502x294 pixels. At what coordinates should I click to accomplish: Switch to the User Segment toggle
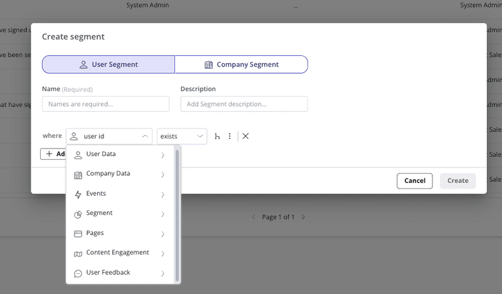tap(109, 65)
